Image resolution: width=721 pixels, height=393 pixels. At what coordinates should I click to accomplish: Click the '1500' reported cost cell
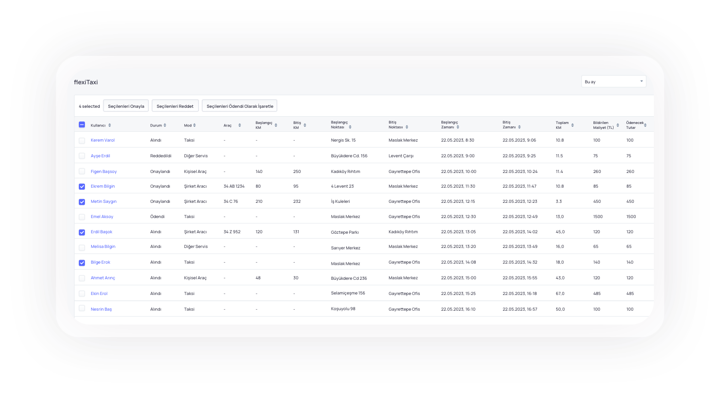point(598,217)
